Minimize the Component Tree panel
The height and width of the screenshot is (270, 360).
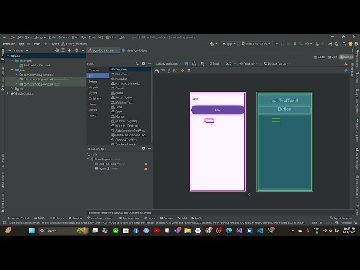point(150,148)
